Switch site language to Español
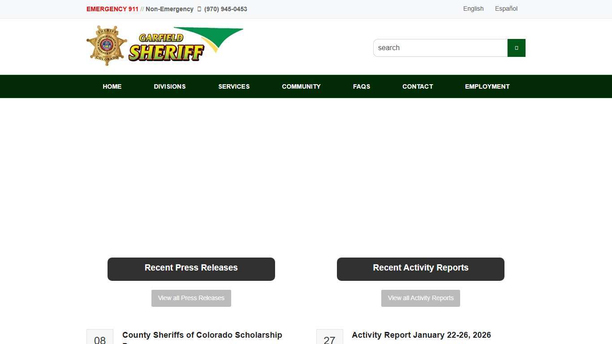Viewport: 612px width, 344px height. pos(506,9)
